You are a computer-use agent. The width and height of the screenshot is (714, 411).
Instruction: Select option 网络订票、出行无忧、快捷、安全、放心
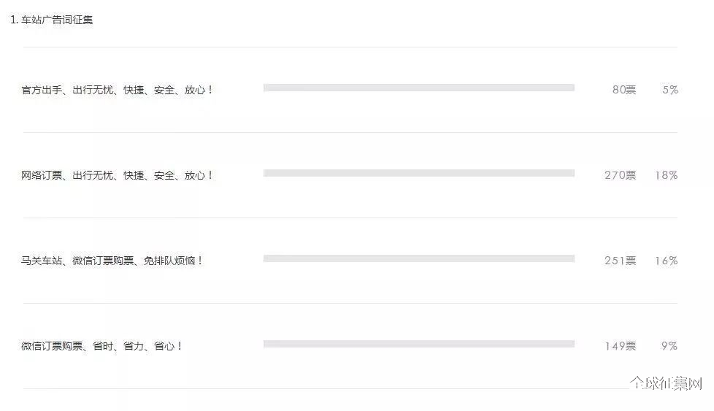click(x=117, y=175)
